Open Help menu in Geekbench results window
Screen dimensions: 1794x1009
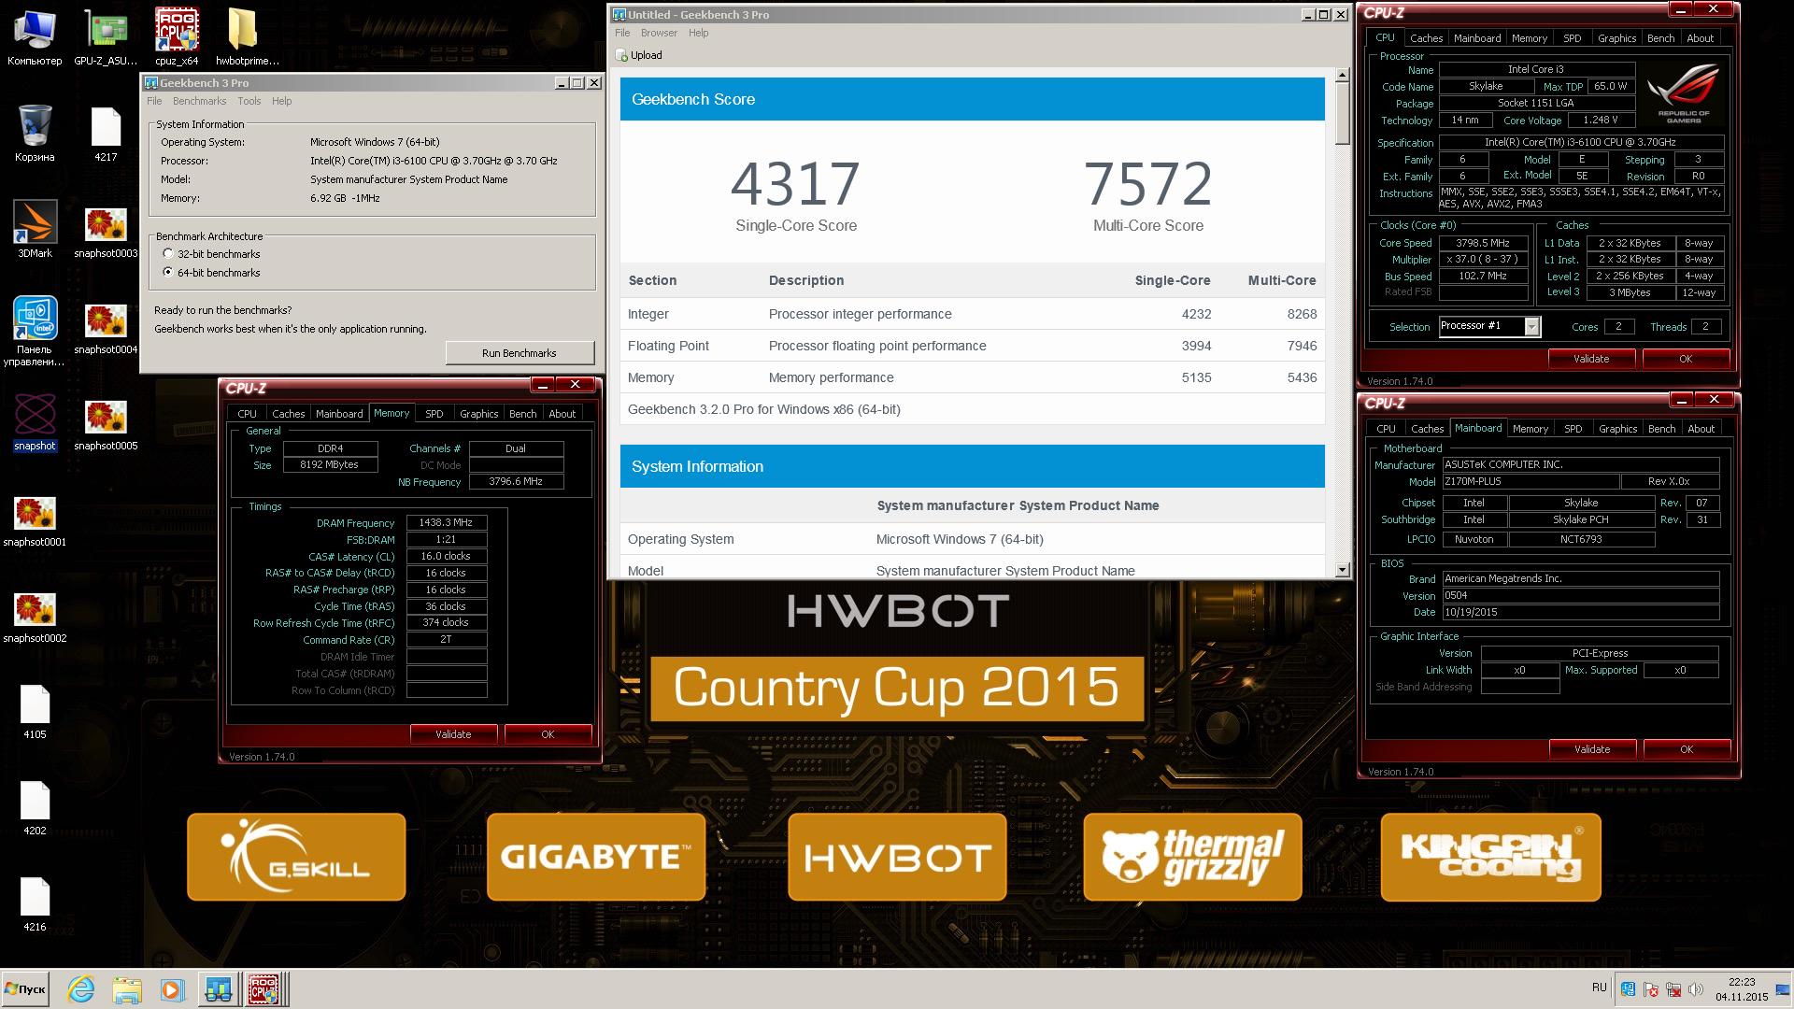tap(698, 33)
